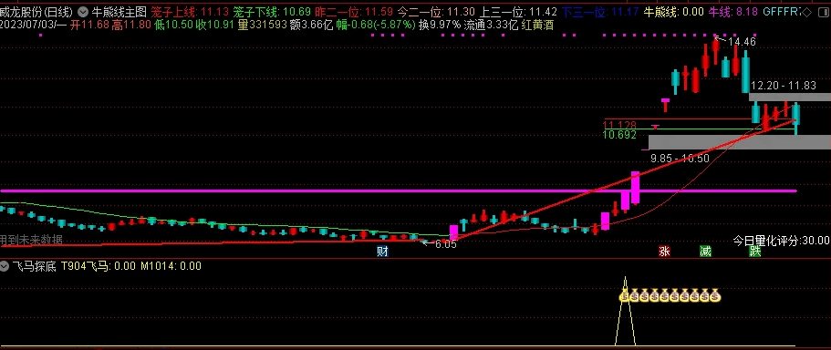Click the 用到未来数据 warning text

point(31,240)
